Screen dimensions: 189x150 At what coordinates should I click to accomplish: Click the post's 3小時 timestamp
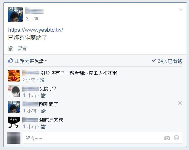[32, 19]
